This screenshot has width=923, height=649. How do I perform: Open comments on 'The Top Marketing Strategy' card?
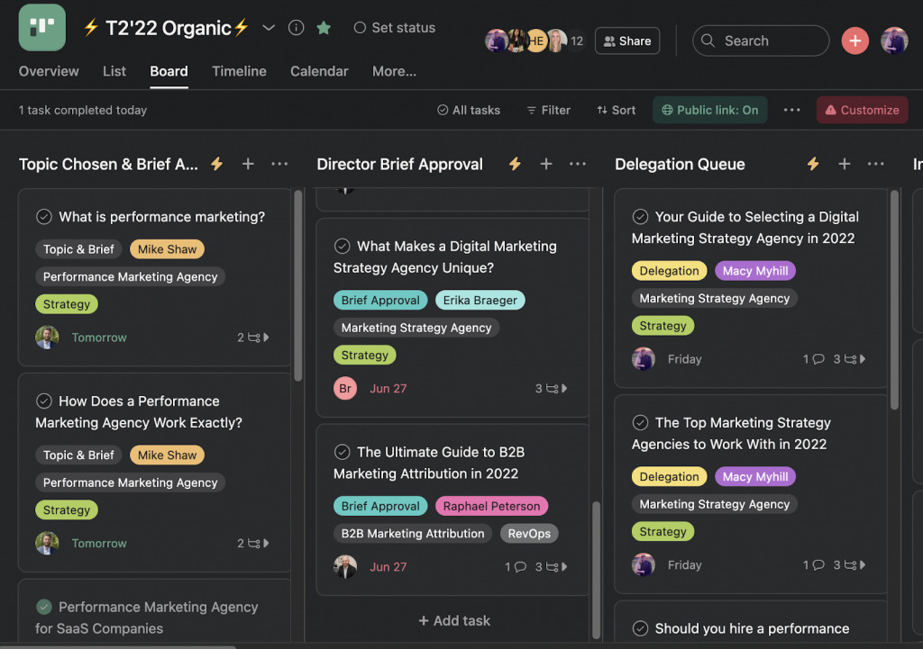[814, 565]
